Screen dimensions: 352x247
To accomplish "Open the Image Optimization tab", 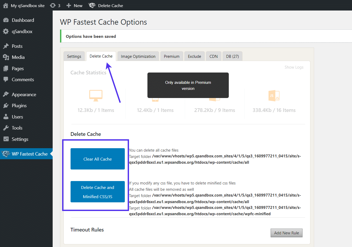I will pos(138,56).
